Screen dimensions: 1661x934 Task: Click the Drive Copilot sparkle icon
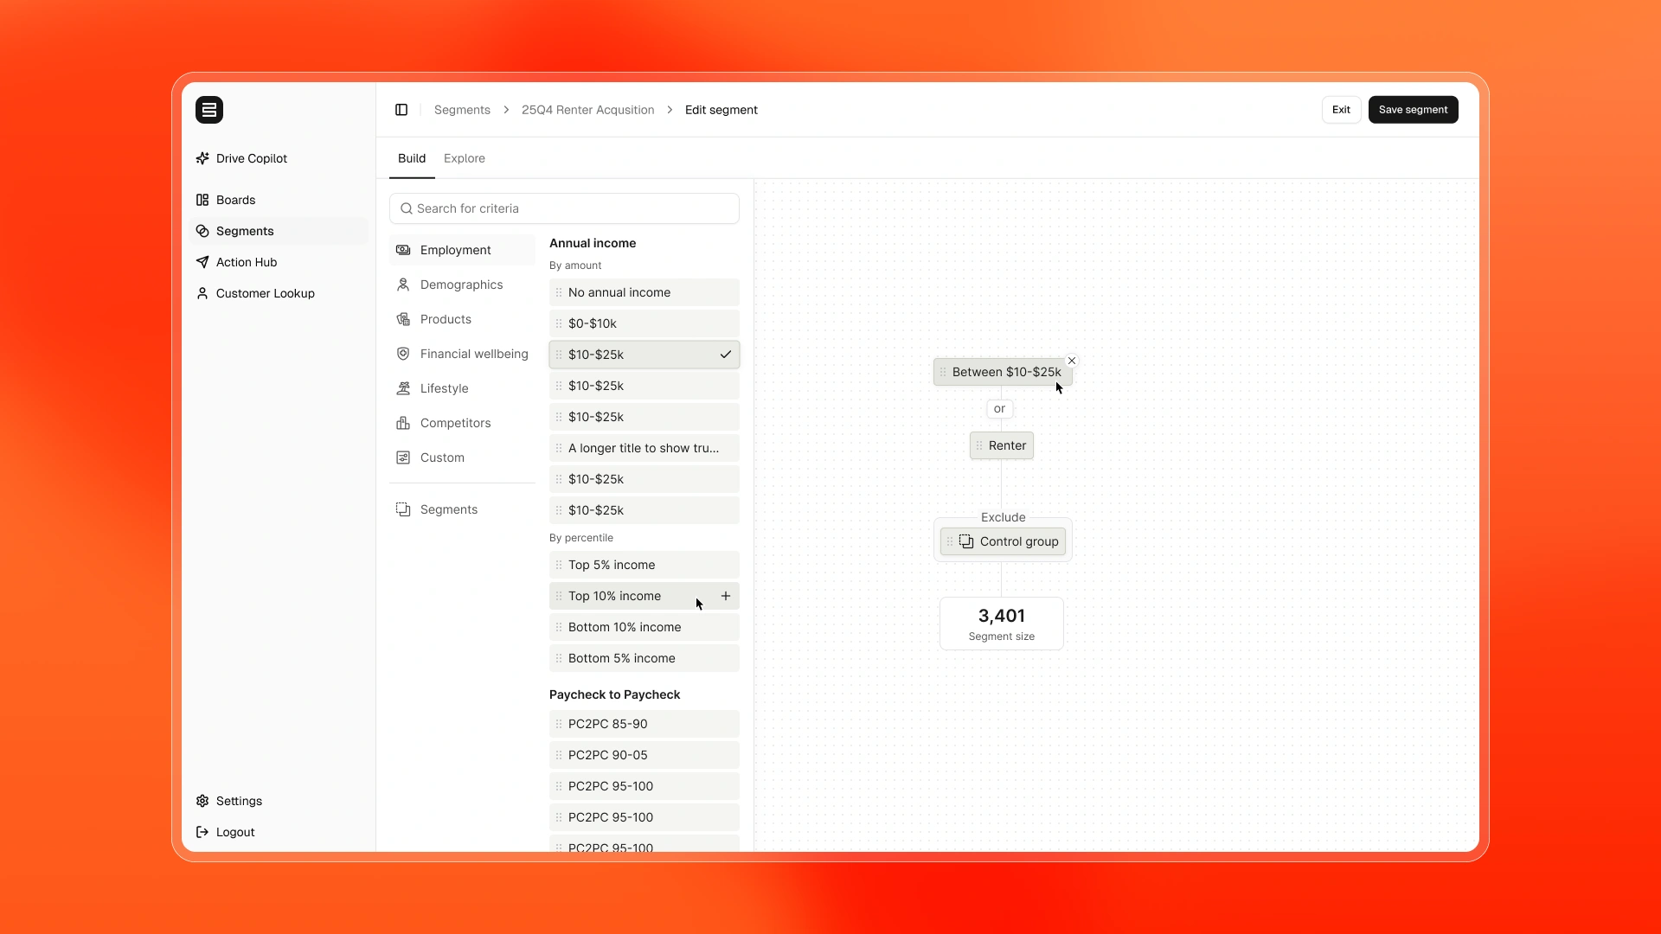tap(202, 158)
